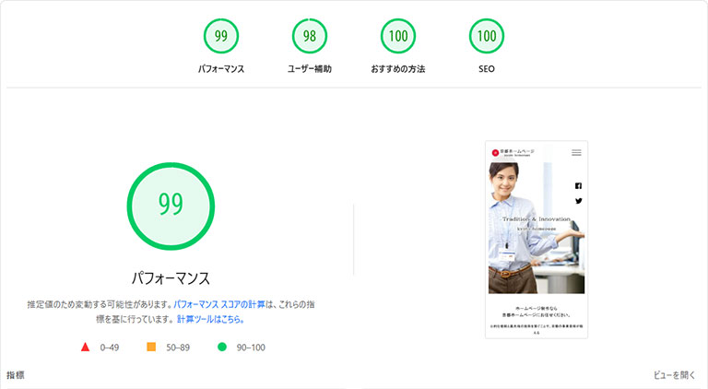
Task: Click the large パフォーマンス heading text
Action: coord(171,278)
